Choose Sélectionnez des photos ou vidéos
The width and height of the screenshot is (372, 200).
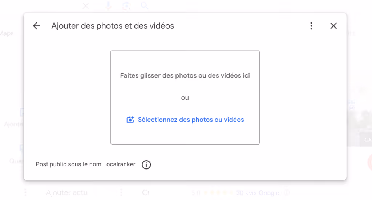coord(185,120)
